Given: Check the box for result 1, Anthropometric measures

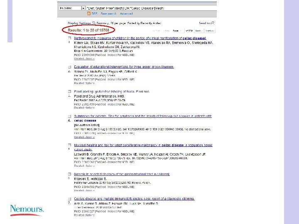Looking at the screenshot, I should (70, 38).
